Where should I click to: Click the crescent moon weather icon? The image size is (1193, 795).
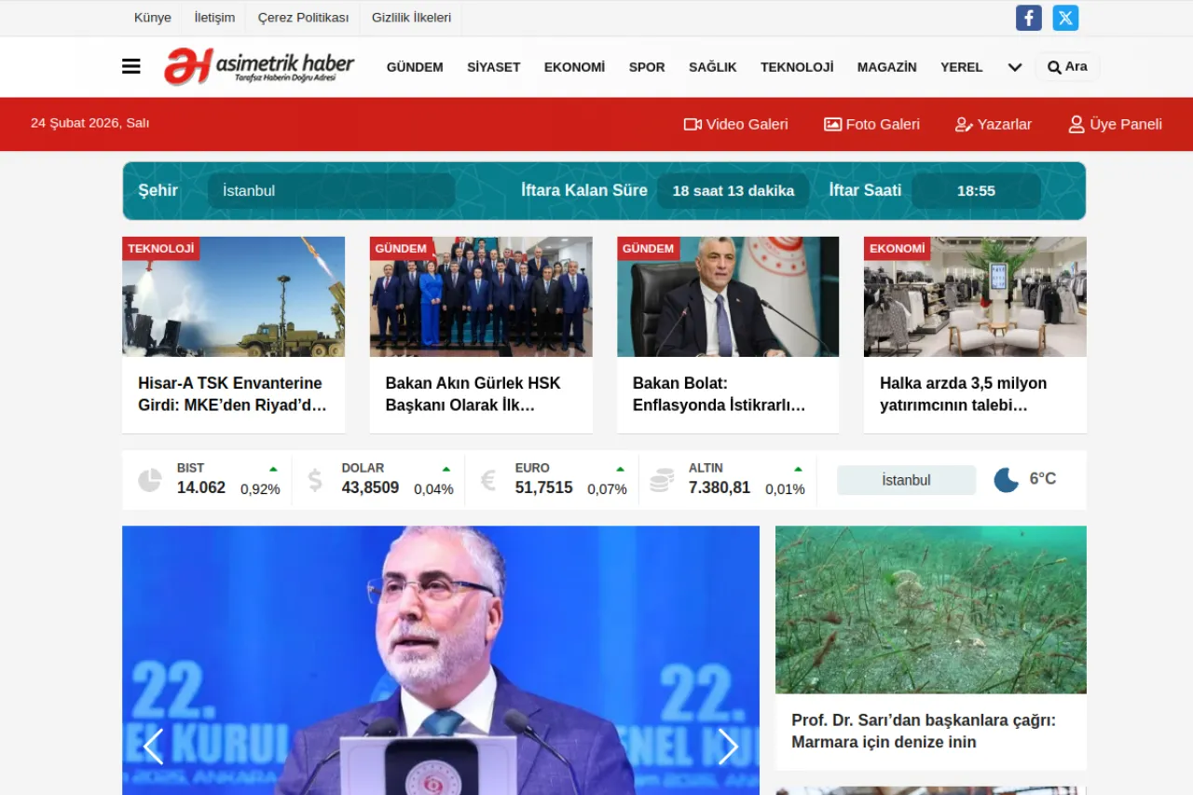tap(1005, 480)
